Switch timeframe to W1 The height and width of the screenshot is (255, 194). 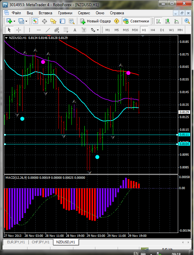tap(171, 30)
